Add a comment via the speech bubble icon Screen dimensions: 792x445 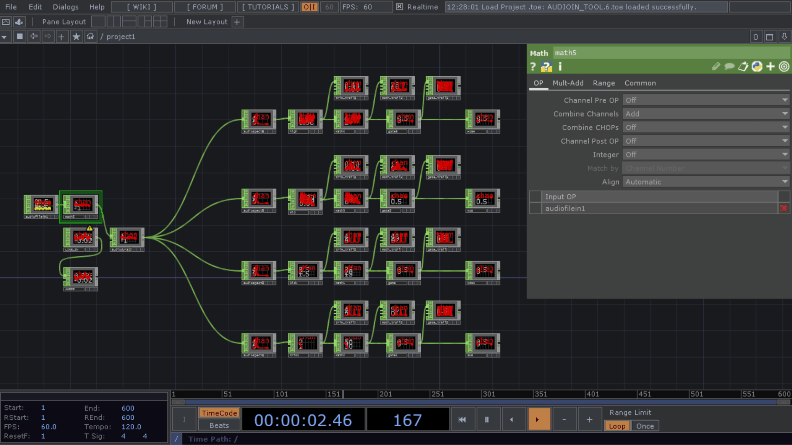(x=730, y=67)
